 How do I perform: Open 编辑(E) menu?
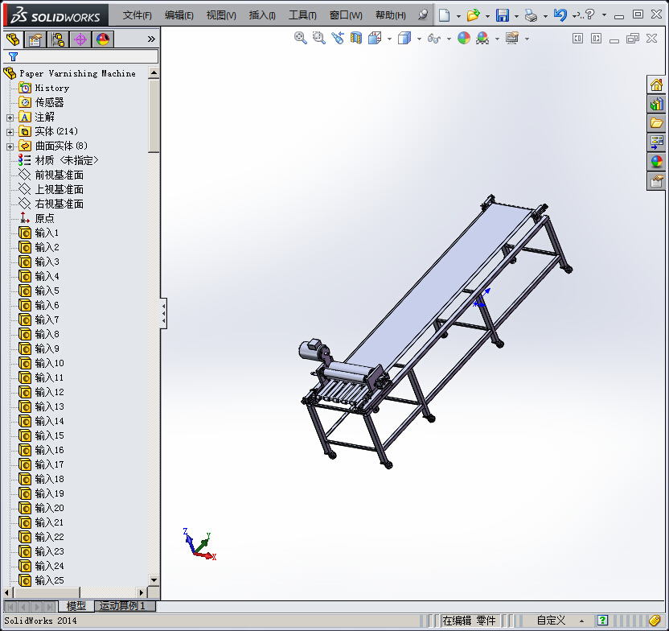pos(179,15)
